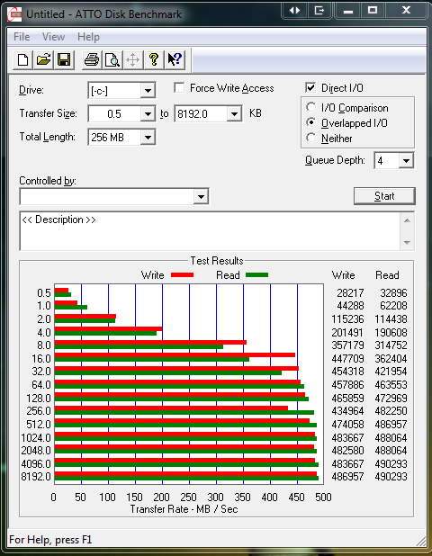Open Queue Depth dropdown

[406, 161]
